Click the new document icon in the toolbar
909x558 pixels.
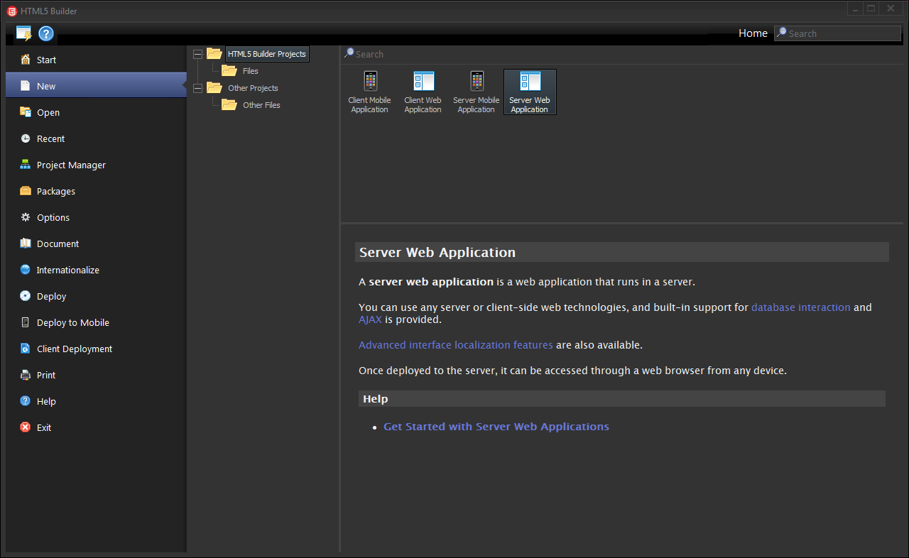coord(23,33)
